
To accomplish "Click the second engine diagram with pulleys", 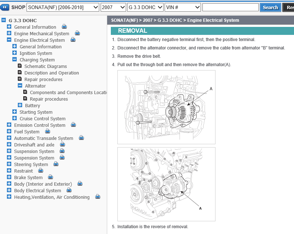I will point(166,184).
